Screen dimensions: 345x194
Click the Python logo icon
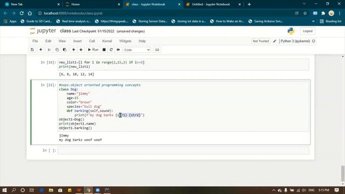tap(291, 31)
